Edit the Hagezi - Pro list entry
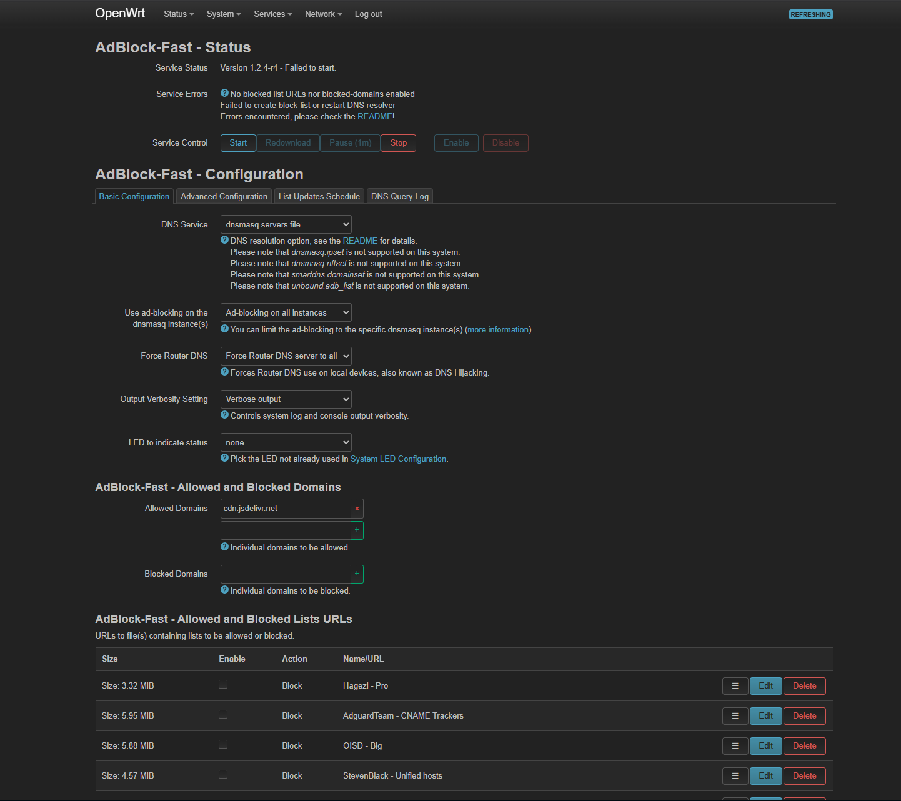This screenshot has width=901, height=801. (x=766, y=686)
